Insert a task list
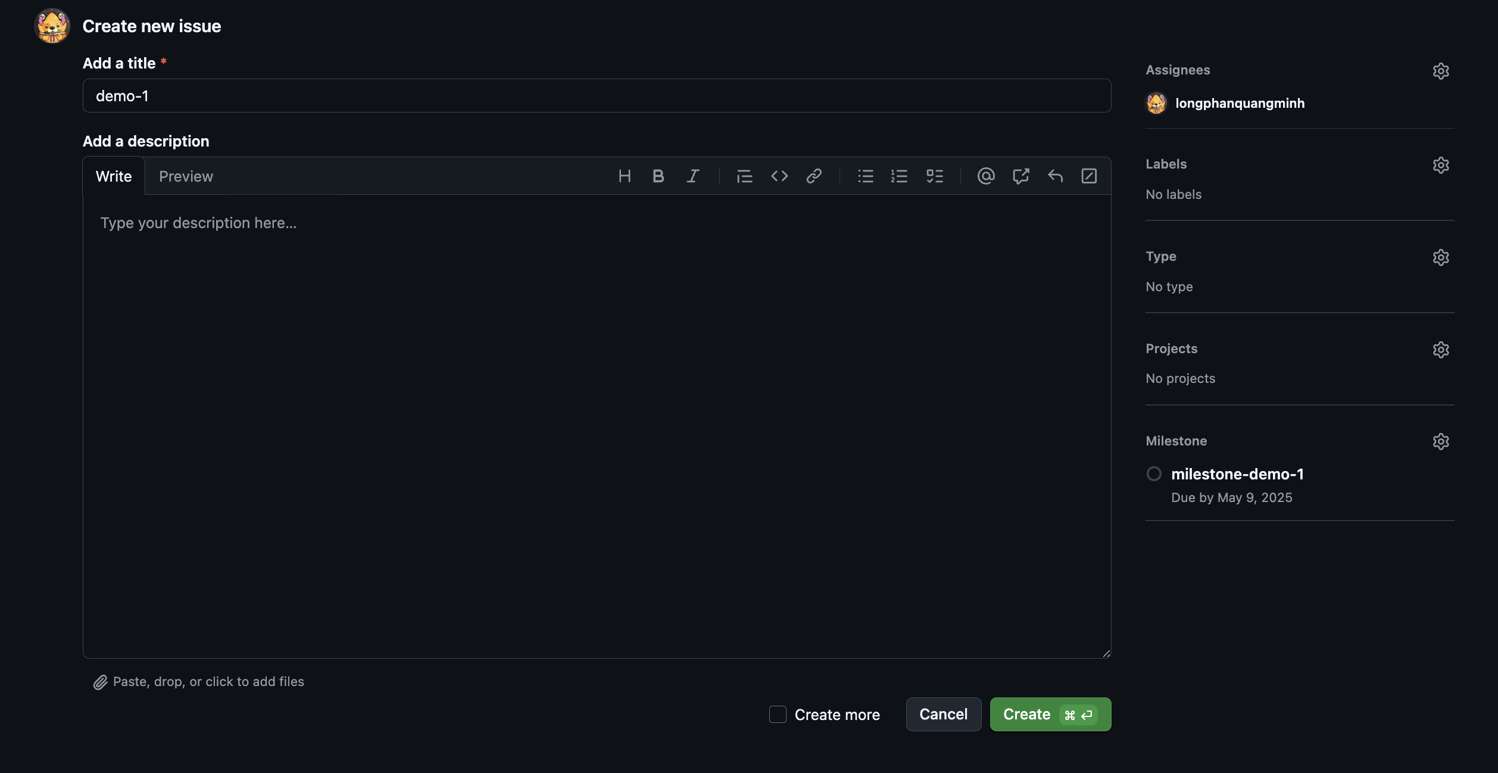Image resolution: width=1498 pixels, height=773 pixels. pos(935,176)
